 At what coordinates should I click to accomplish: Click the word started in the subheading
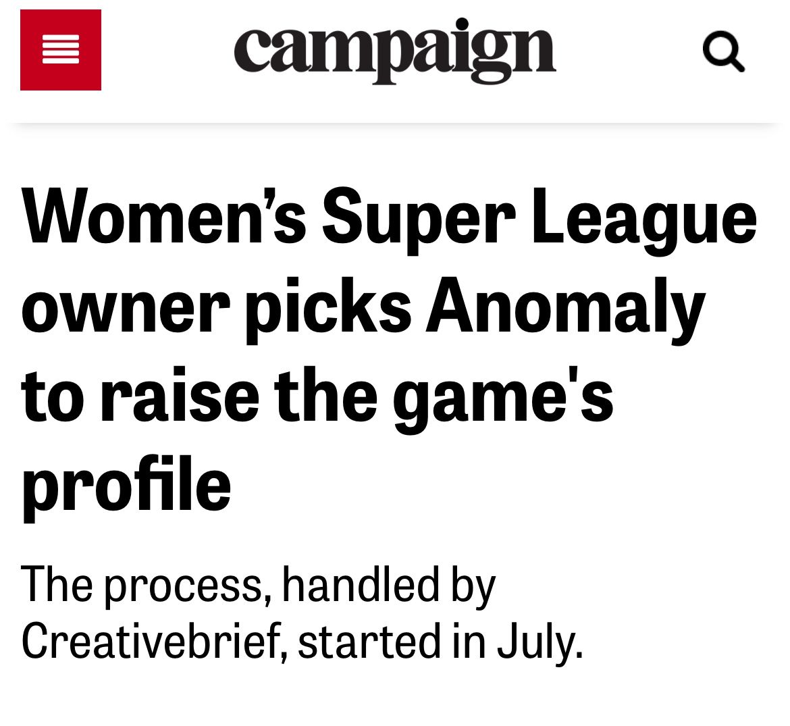click(x=369, y=641)
